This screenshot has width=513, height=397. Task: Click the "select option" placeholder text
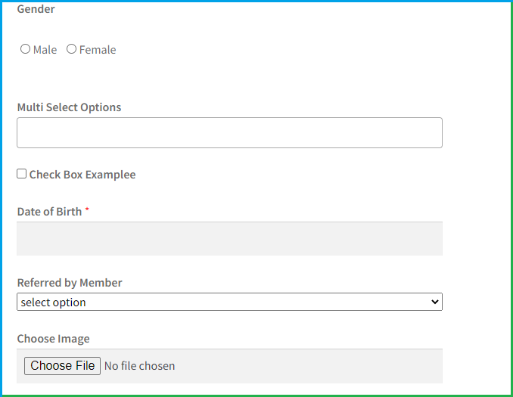coord(54,302)
